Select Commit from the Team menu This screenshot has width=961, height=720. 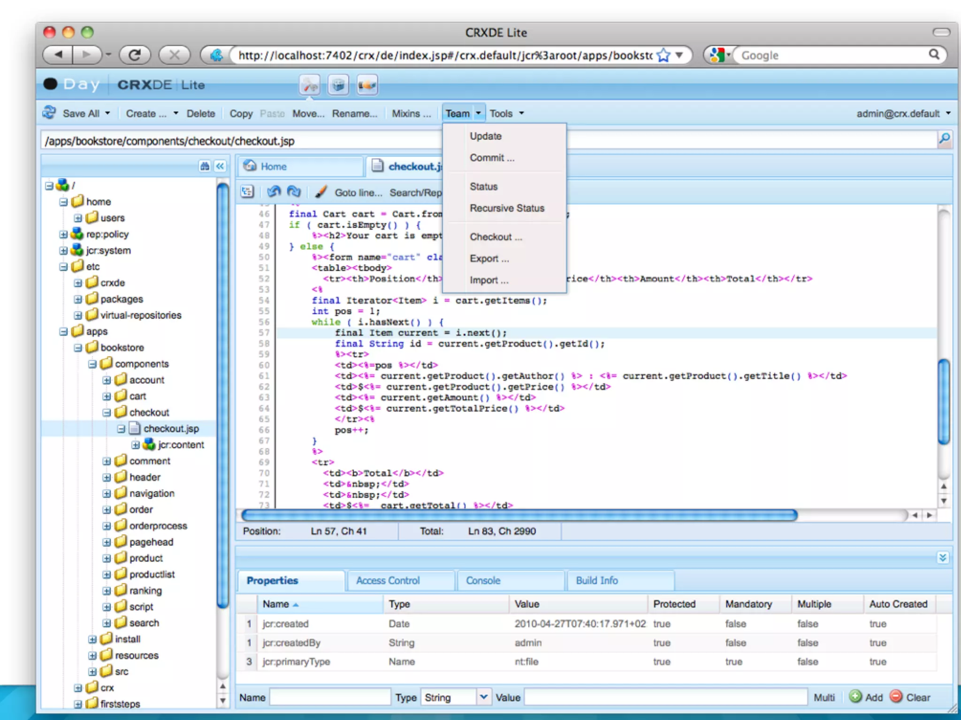pyautogui.click(x=492, y=158)
